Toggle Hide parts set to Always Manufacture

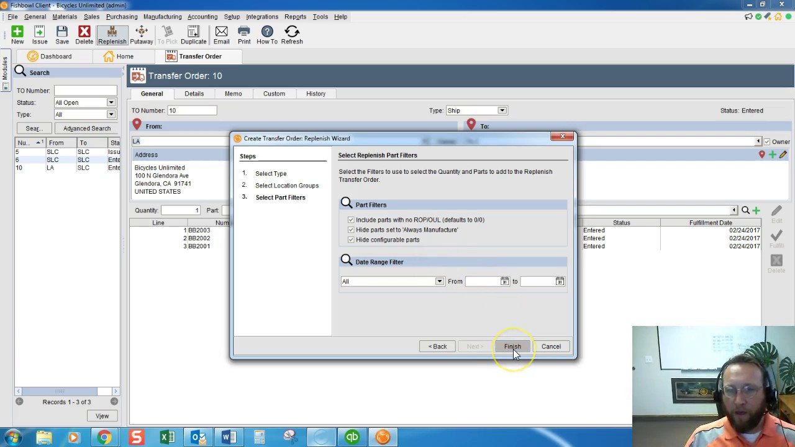[351, 230]
